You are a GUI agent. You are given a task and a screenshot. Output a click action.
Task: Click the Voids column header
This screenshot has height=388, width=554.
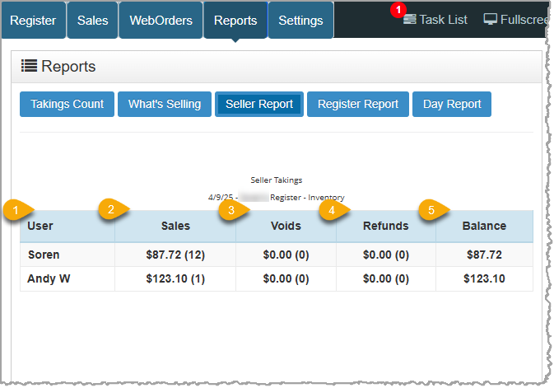286,226
